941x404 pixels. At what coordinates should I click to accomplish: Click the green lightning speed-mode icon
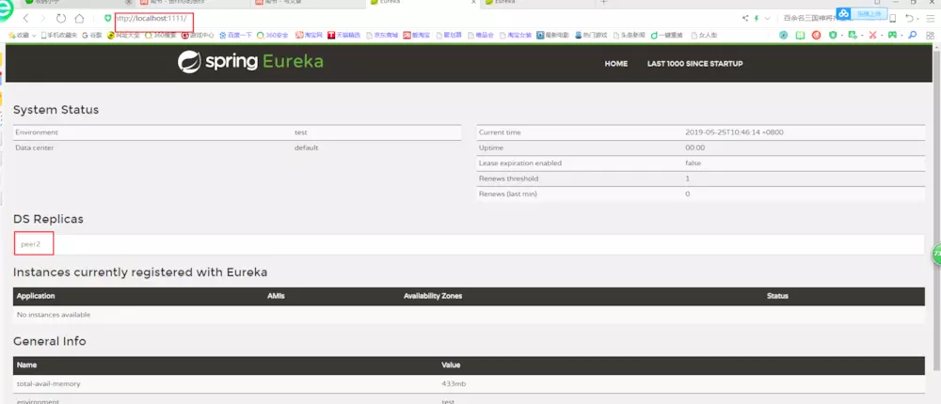(757, 19)
